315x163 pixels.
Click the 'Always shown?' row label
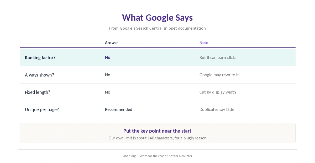coord(39,75)
